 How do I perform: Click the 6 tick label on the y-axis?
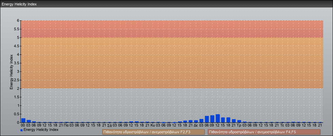coord(18,20)
